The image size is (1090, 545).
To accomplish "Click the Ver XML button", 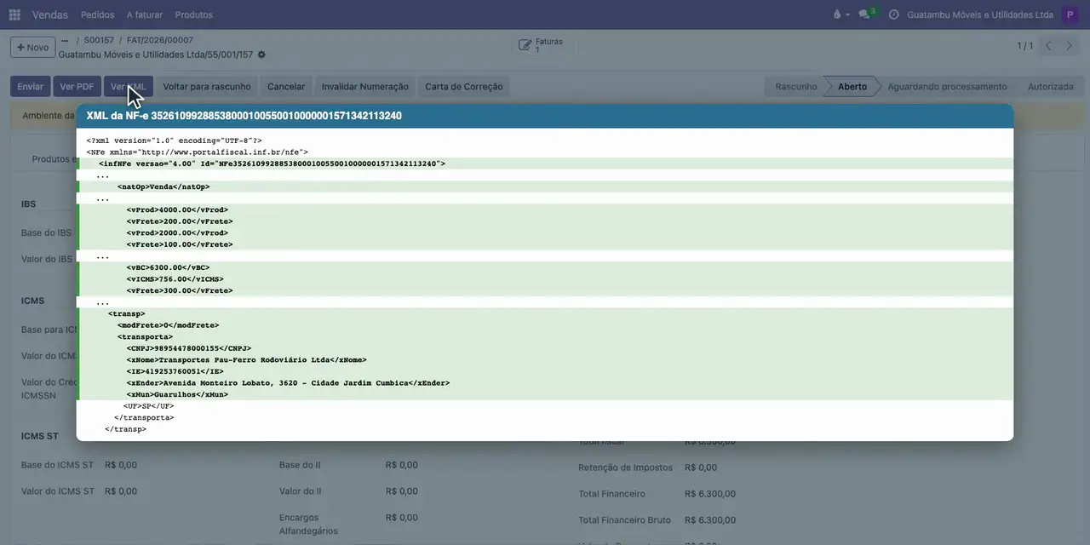I will [x=129, y=86].
